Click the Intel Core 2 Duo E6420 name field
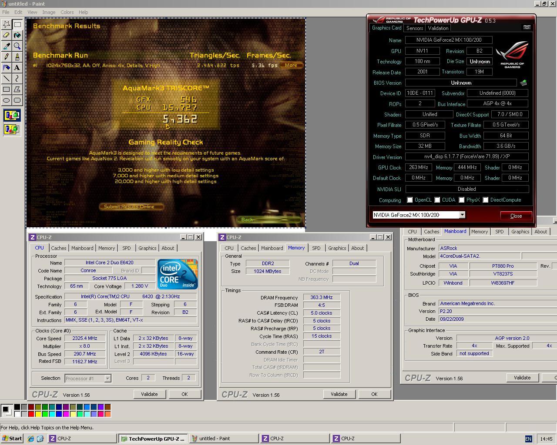 pyautogui.click(x=110, y=262)
